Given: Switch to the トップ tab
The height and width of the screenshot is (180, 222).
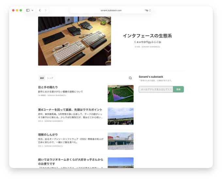Looking at the screenshot, I should point(50,78).
